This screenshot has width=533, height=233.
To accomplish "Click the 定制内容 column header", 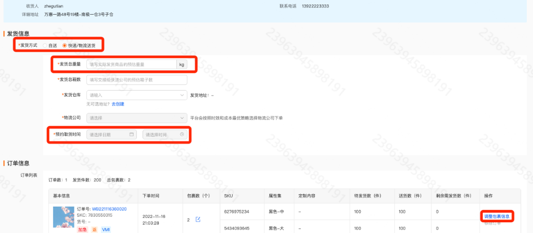I will (x=307, y=196).
